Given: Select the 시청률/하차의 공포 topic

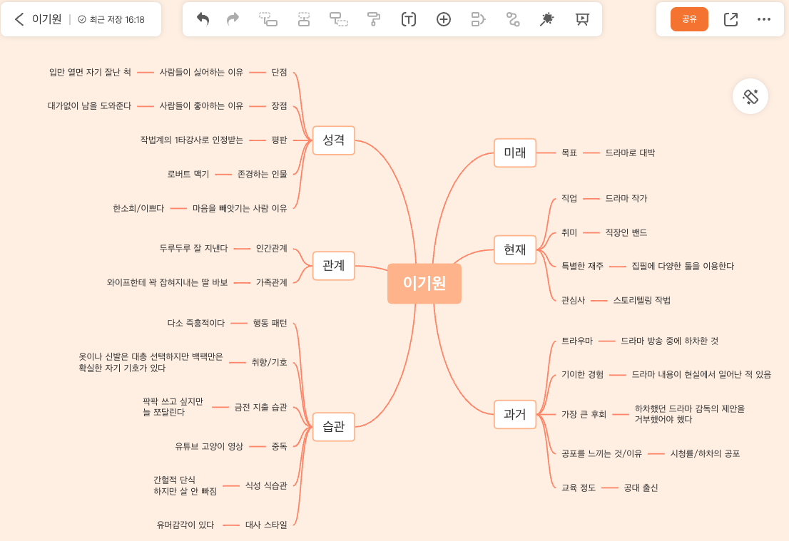Looking at the screenshot, I should [705, 453].
